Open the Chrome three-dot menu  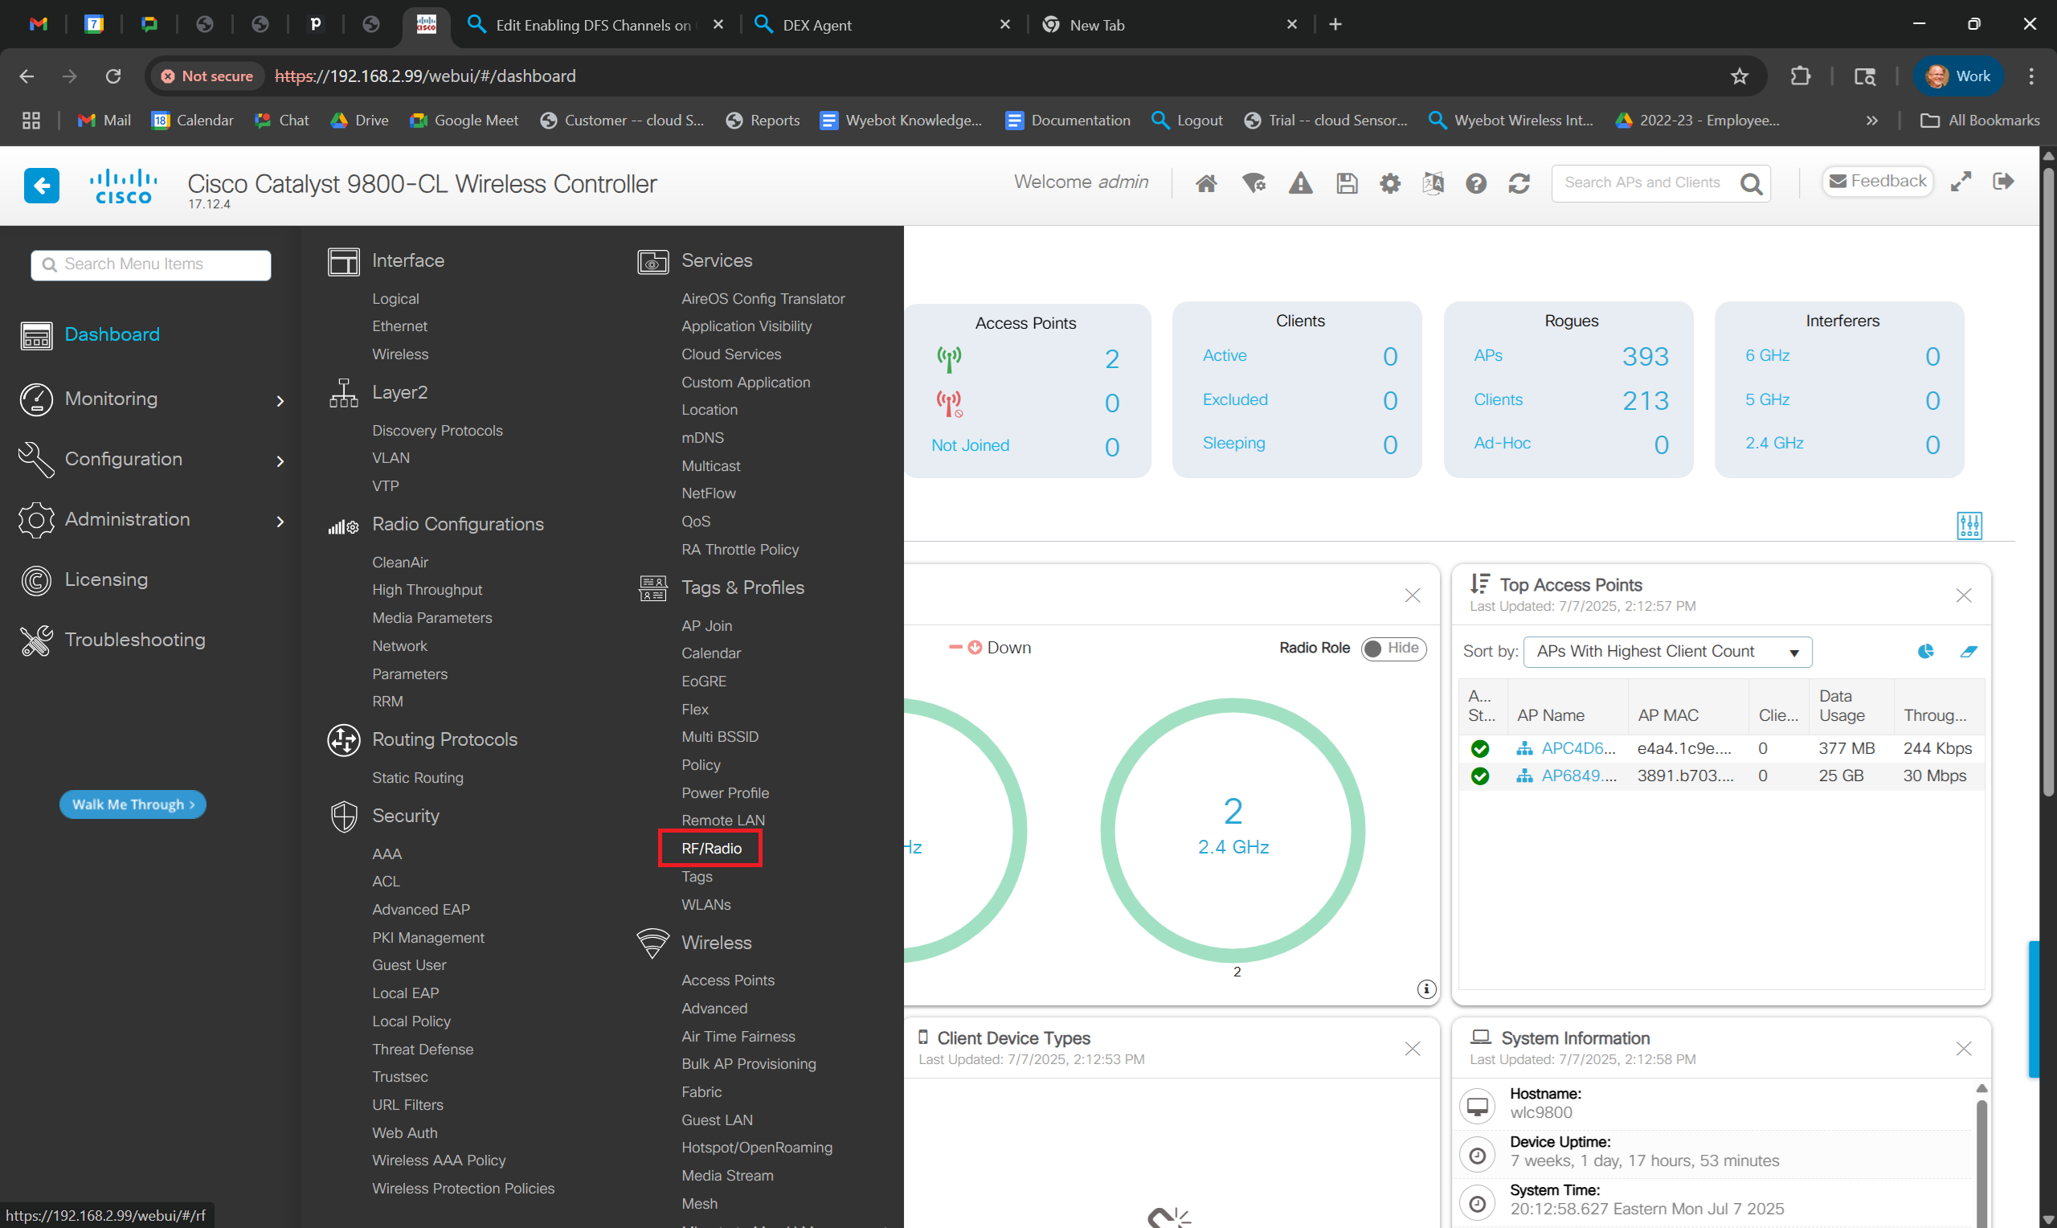pyautogui.click(x=2031, y=76)
